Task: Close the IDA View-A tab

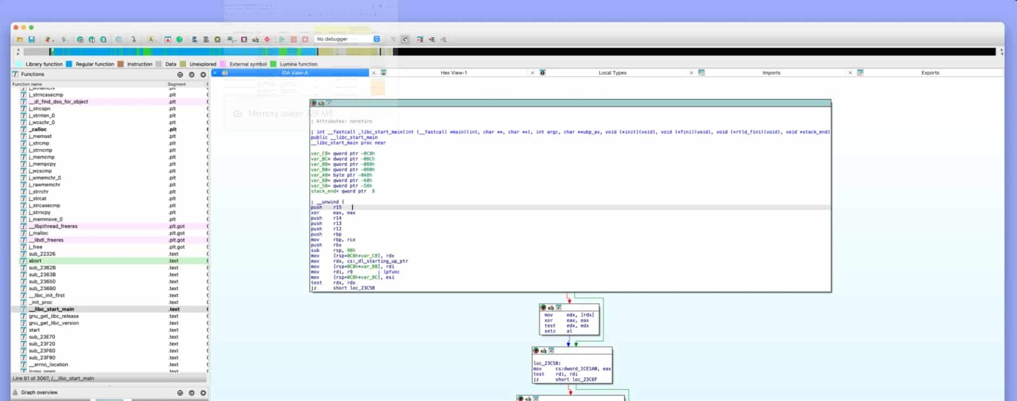Action: click(x=215, y=72)
